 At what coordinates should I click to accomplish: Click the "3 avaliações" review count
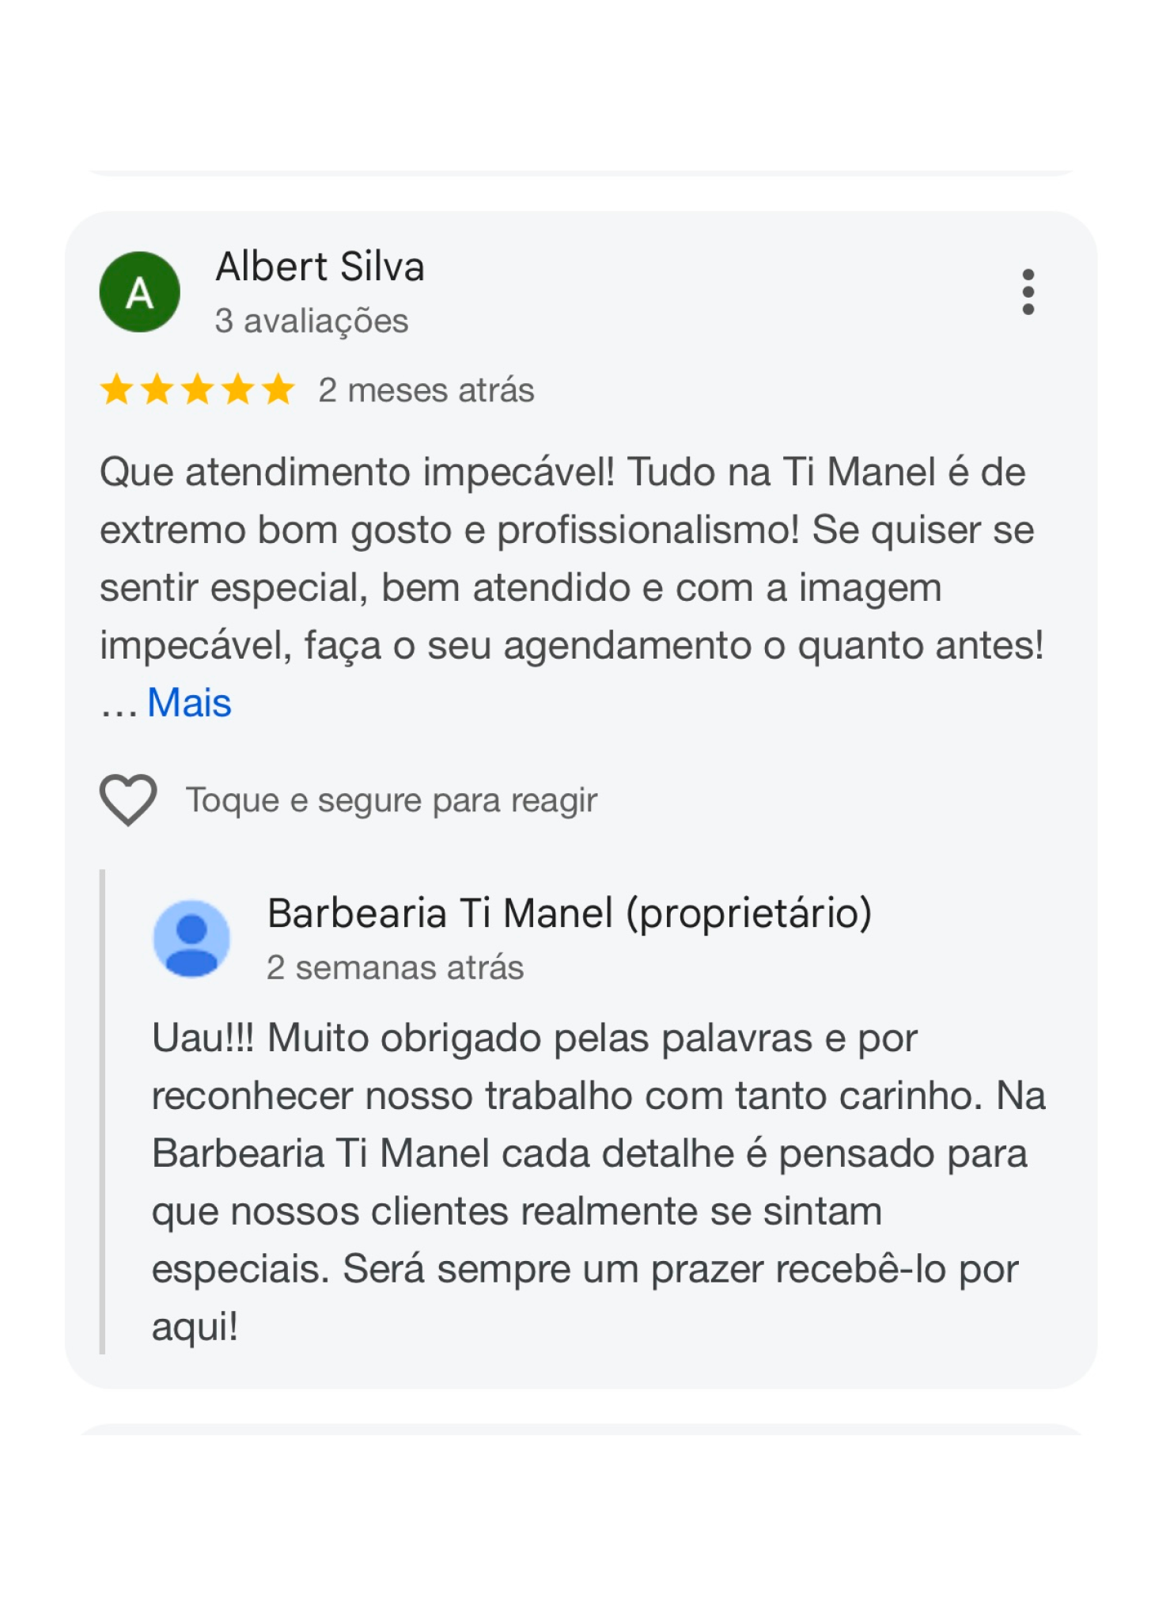tap(312, 321)
